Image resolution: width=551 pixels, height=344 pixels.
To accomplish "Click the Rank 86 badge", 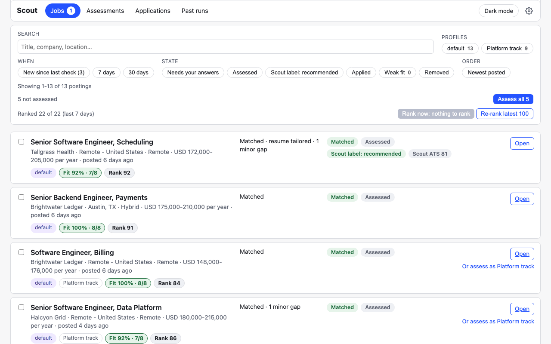I will pyautogui.click(x=166, y=338).
